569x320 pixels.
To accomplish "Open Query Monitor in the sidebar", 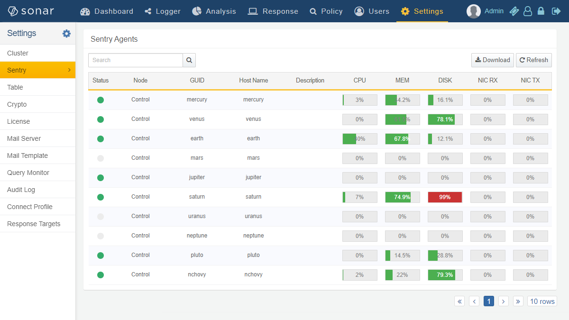I will click(x=37, y=173).
